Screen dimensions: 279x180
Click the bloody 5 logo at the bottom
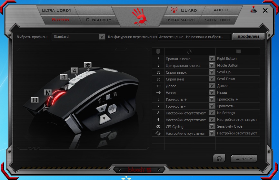coord(140,170)
